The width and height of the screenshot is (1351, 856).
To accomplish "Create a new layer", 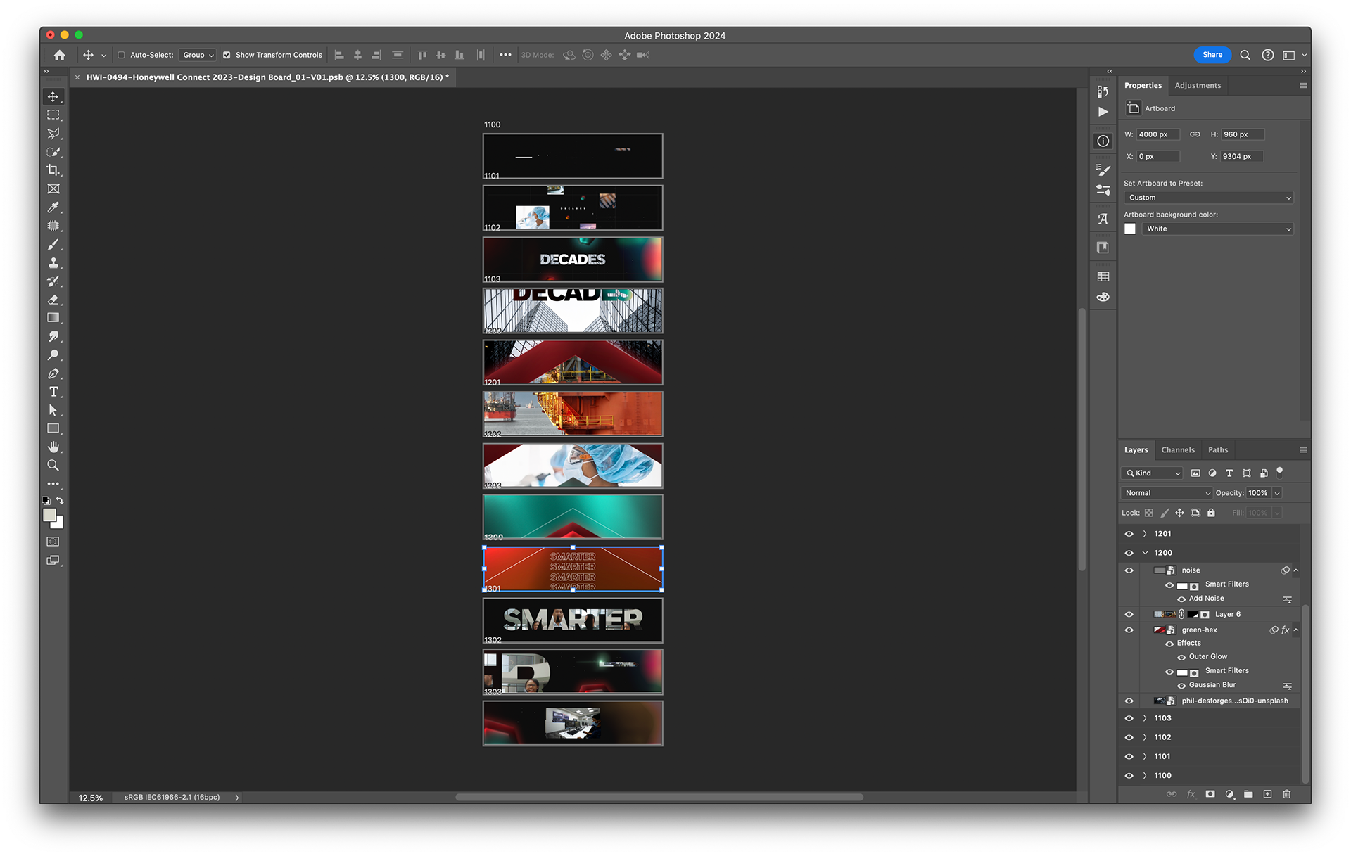I will pos(1267,794).
